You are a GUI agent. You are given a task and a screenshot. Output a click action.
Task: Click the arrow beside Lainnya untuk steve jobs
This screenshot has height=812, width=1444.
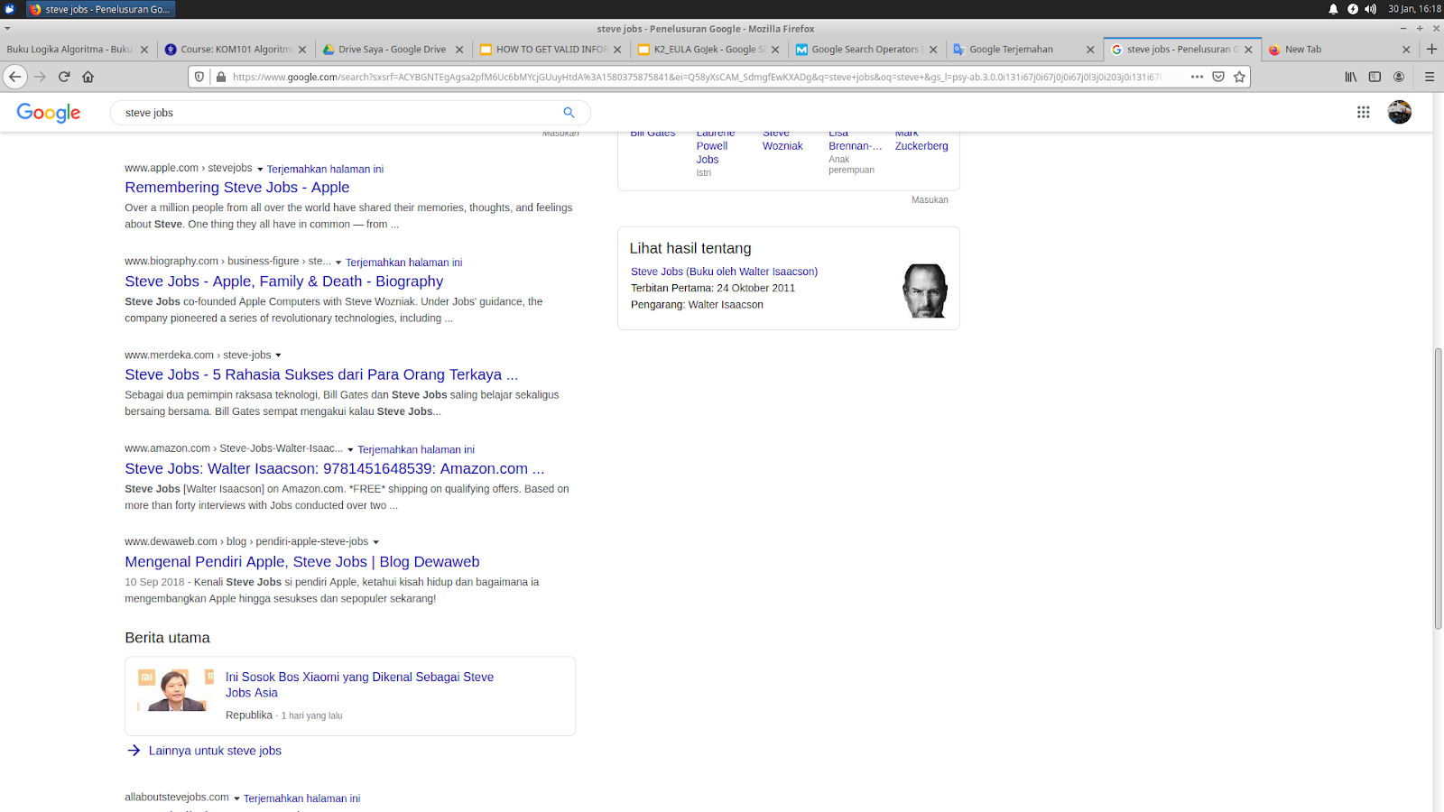[134, 751]
